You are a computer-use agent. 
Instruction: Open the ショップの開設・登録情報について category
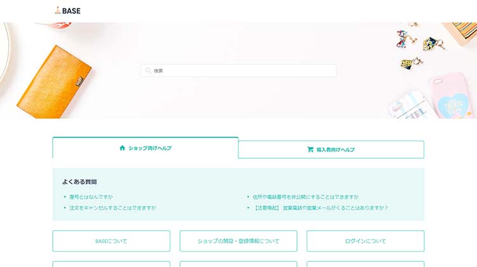tap(238, 241)
